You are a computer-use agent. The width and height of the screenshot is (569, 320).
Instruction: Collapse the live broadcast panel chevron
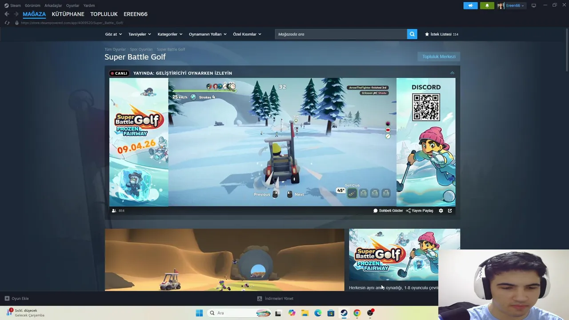[452, 73]
